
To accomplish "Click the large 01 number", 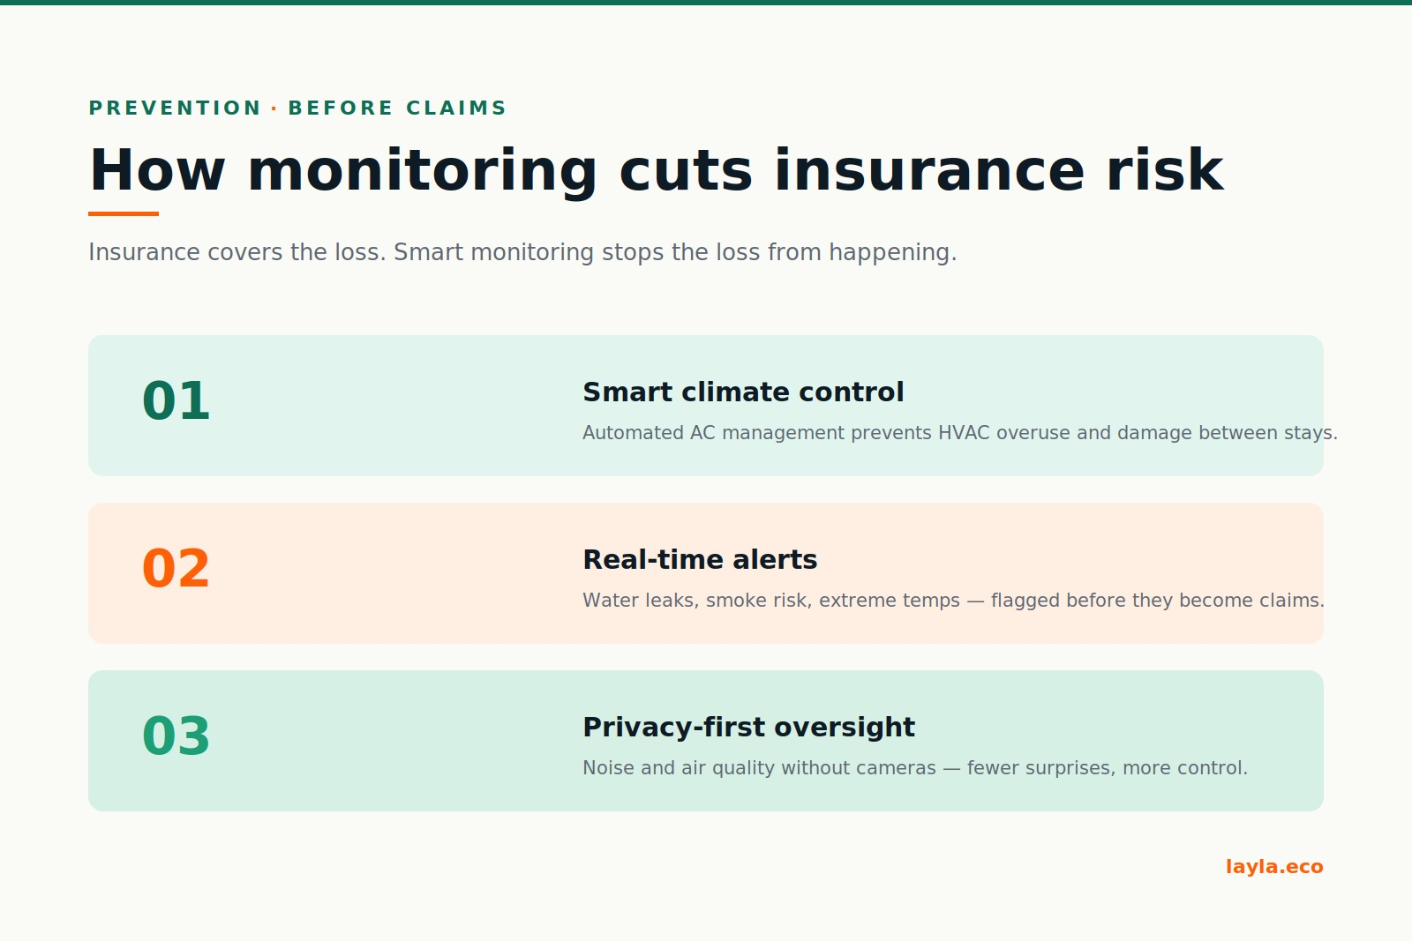I will [176, 401].
